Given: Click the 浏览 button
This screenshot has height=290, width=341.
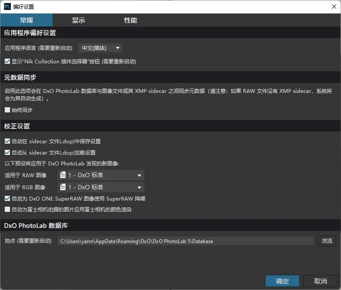Looking at the screenshot, I should pyautogui.click(x=327, y=241).
